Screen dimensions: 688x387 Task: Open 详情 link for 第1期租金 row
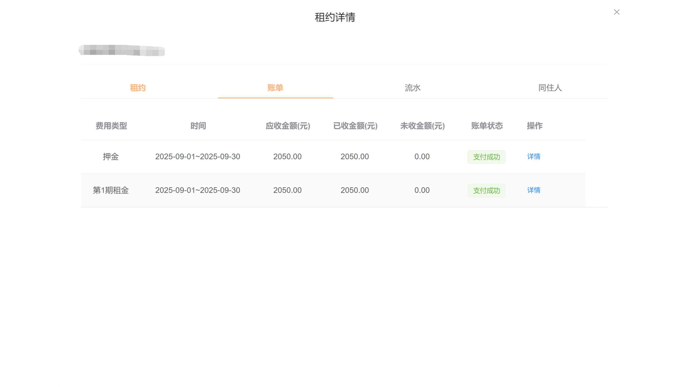click(533, 190)
